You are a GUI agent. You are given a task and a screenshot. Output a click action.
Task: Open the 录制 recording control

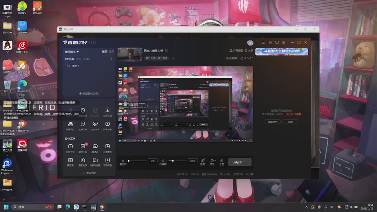point(212,162)
